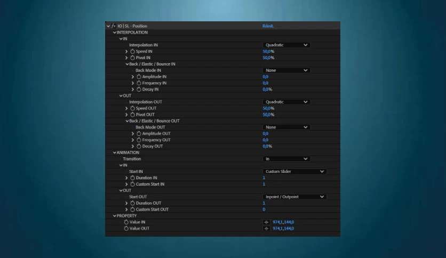The width and height of the screenshot is (446, 258).
Task: Collapse the PROPERTY group
Action: point(114,216)
